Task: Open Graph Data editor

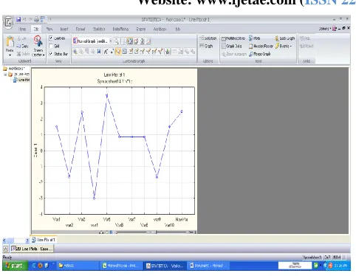Action: [232, 46]
